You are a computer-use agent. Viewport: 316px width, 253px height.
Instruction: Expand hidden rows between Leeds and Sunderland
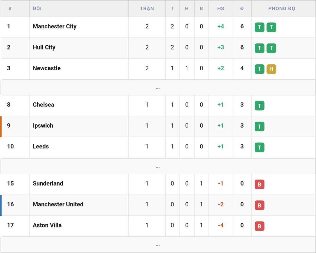[158, 166]
